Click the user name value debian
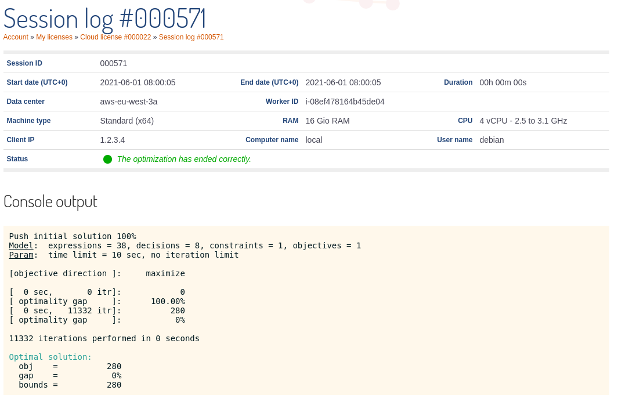This screenshot has height=412, width=618. [x=491, y=140]
